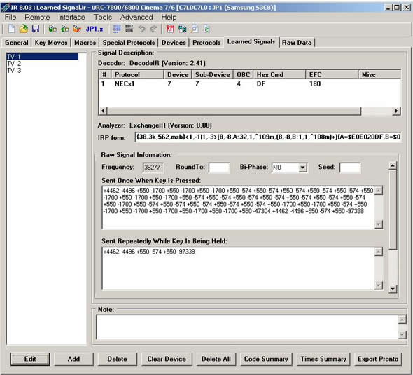Click the Seed input field
413x375 pixels.
[x=350, y=168]
